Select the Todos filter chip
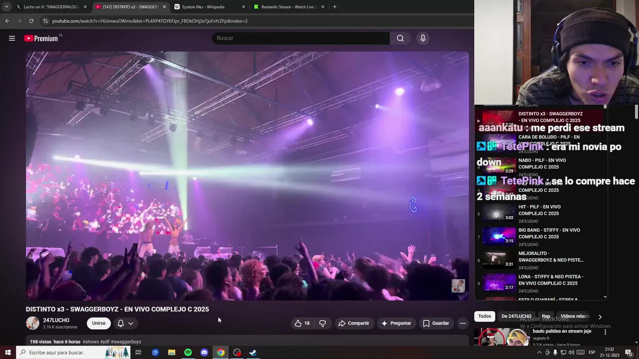The width and height of the screenshot is (639, 359). [484, 316]
